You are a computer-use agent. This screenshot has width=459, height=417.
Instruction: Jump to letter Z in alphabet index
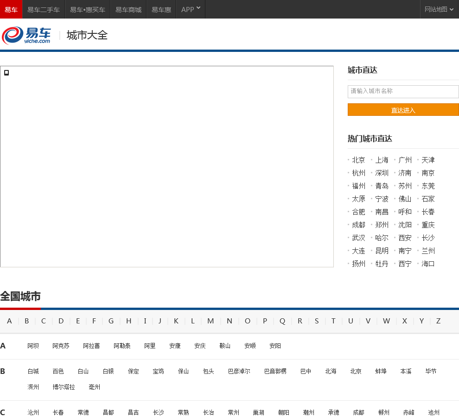coord(438,321)
